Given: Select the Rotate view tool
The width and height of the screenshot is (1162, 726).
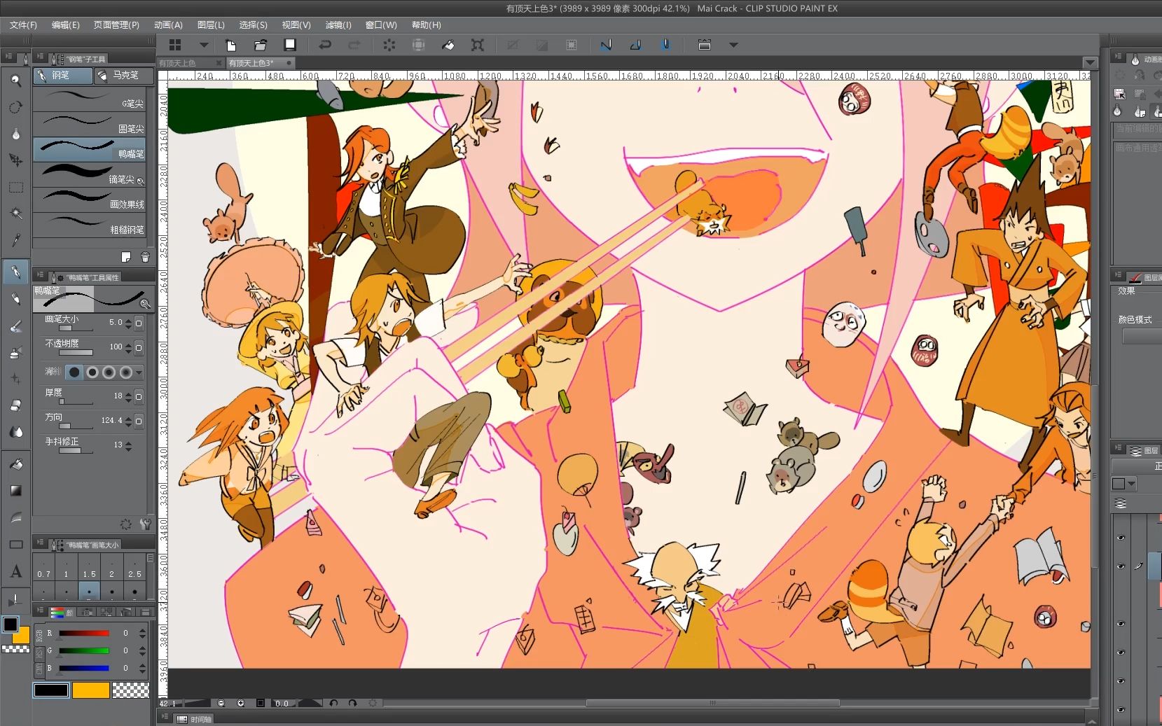Looking at the screenshot, I should (15, 107).
